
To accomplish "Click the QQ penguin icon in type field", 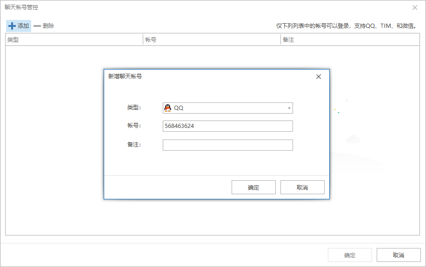I will 167,108.
